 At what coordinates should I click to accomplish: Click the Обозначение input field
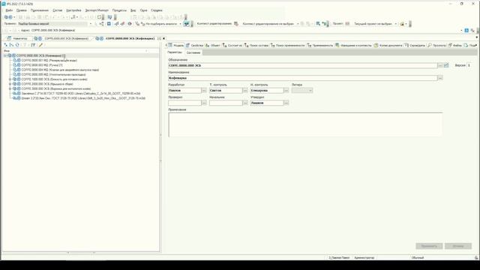point(303,65)
